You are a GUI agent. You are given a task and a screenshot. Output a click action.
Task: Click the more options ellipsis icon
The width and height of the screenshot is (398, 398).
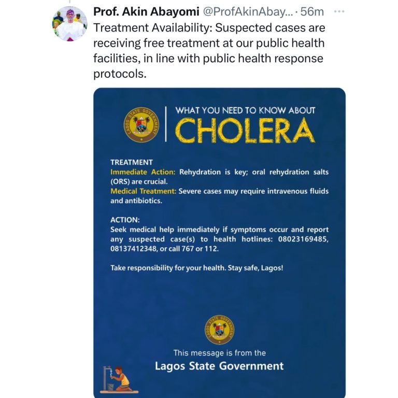pyautogui.click(x=338, y=11)
